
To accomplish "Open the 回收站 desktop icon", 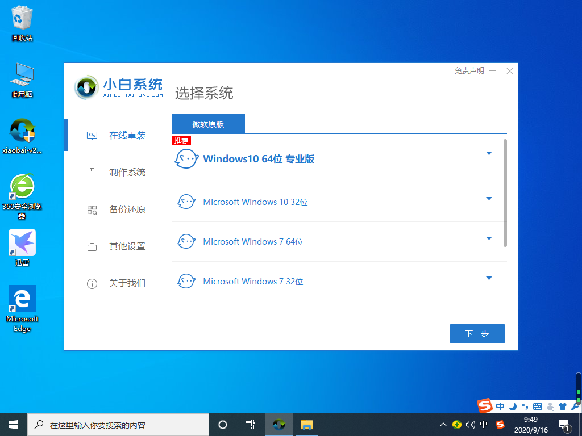I will (x=22, y=23).
